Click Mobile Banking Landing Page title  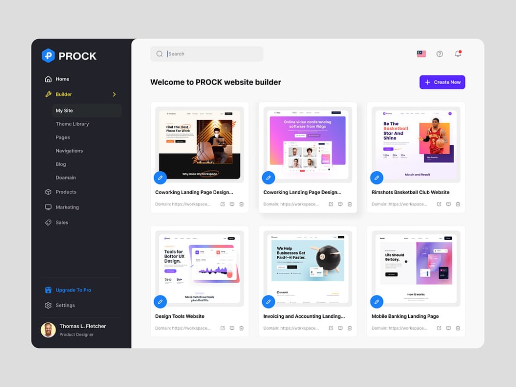point(405,316)
